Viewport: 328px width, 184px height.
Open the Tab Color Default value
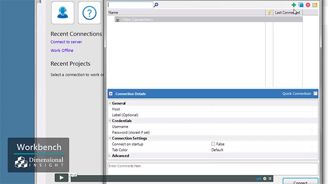click(x=217, y=150)
